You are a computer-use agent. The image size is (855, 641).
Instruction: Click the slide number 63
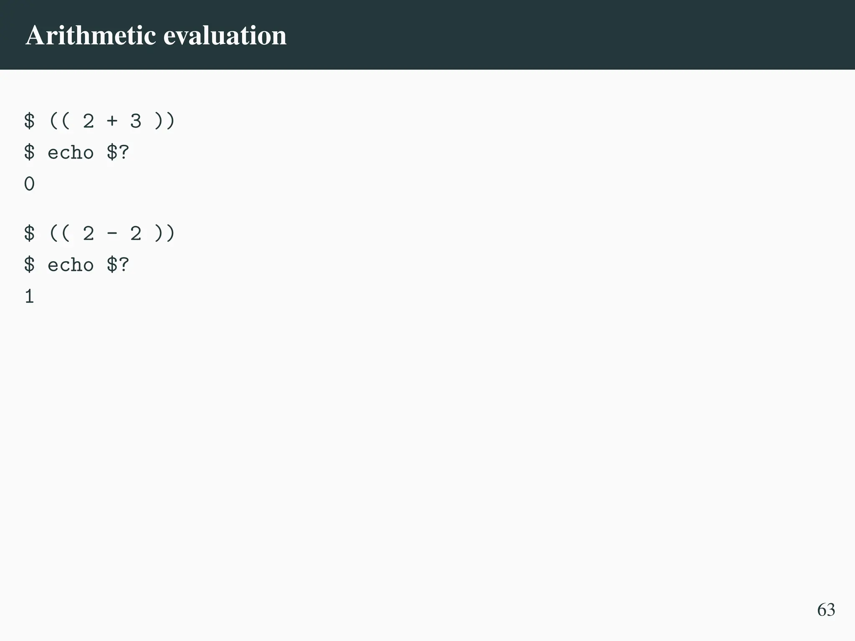point(826,610)
